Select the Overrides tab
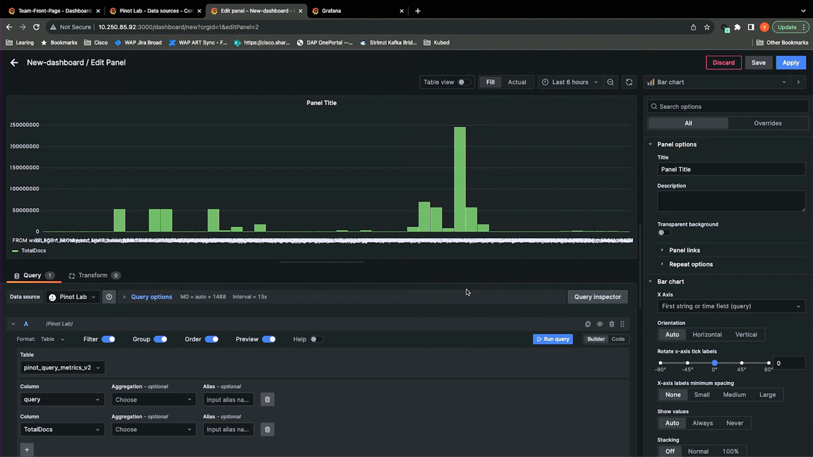Image resolution: width=813 pixels, height=457 pixels. click(x=767, y=123)
